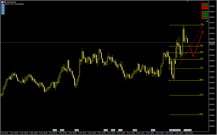The width and height of the screenshot is (217, 135).
Task: Click the red-blue icon left of the AUDCAD,M5 title
Action: 5,2
